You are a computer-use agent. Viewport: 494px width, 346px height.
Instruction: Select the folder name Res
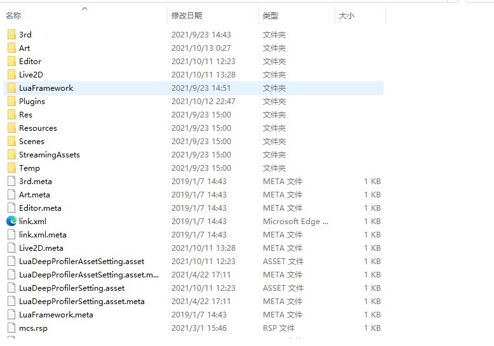25,114
